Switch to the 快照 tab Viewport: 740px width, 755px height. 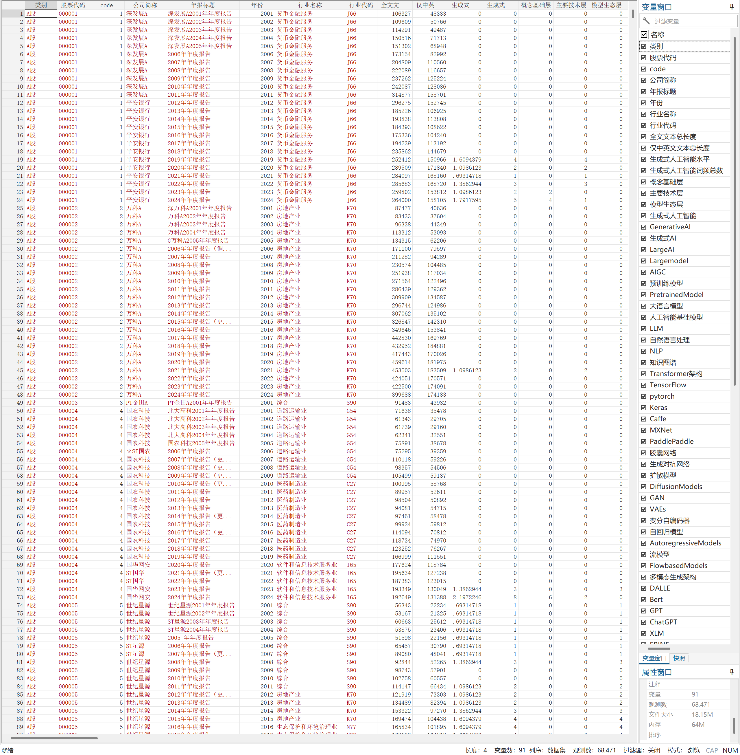(679, 658)
